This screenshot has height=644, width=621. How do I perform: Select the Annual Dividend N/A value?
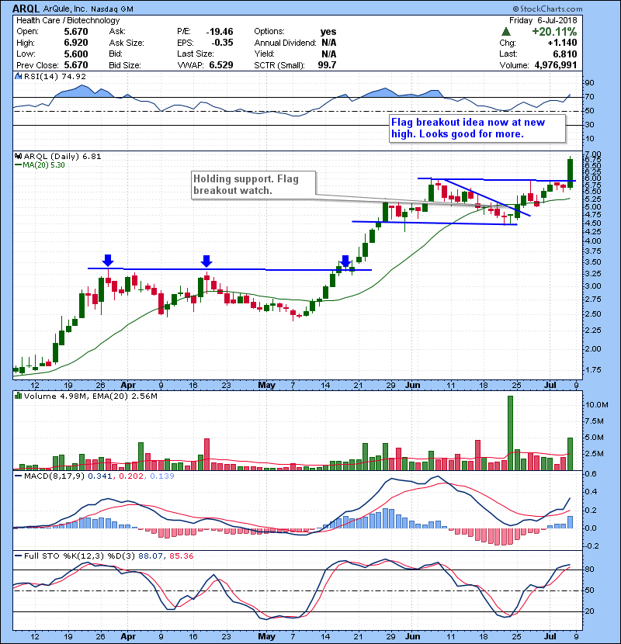click(x=329, y=43)
